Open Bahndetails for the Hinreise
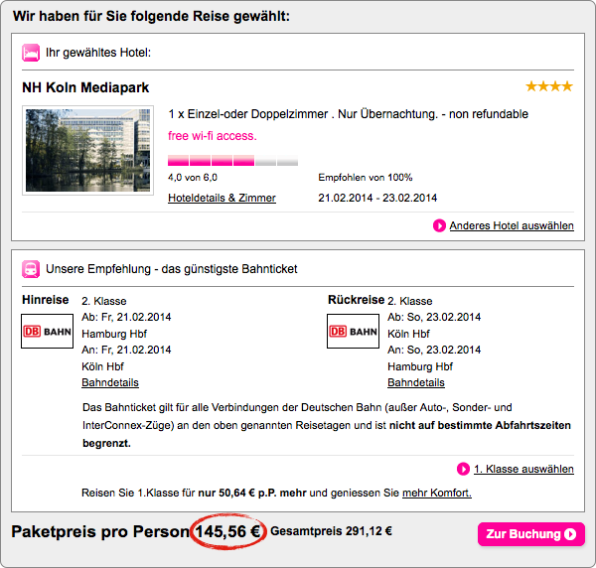The width and height of the screenshot is (596, 568). coord(109,382)
